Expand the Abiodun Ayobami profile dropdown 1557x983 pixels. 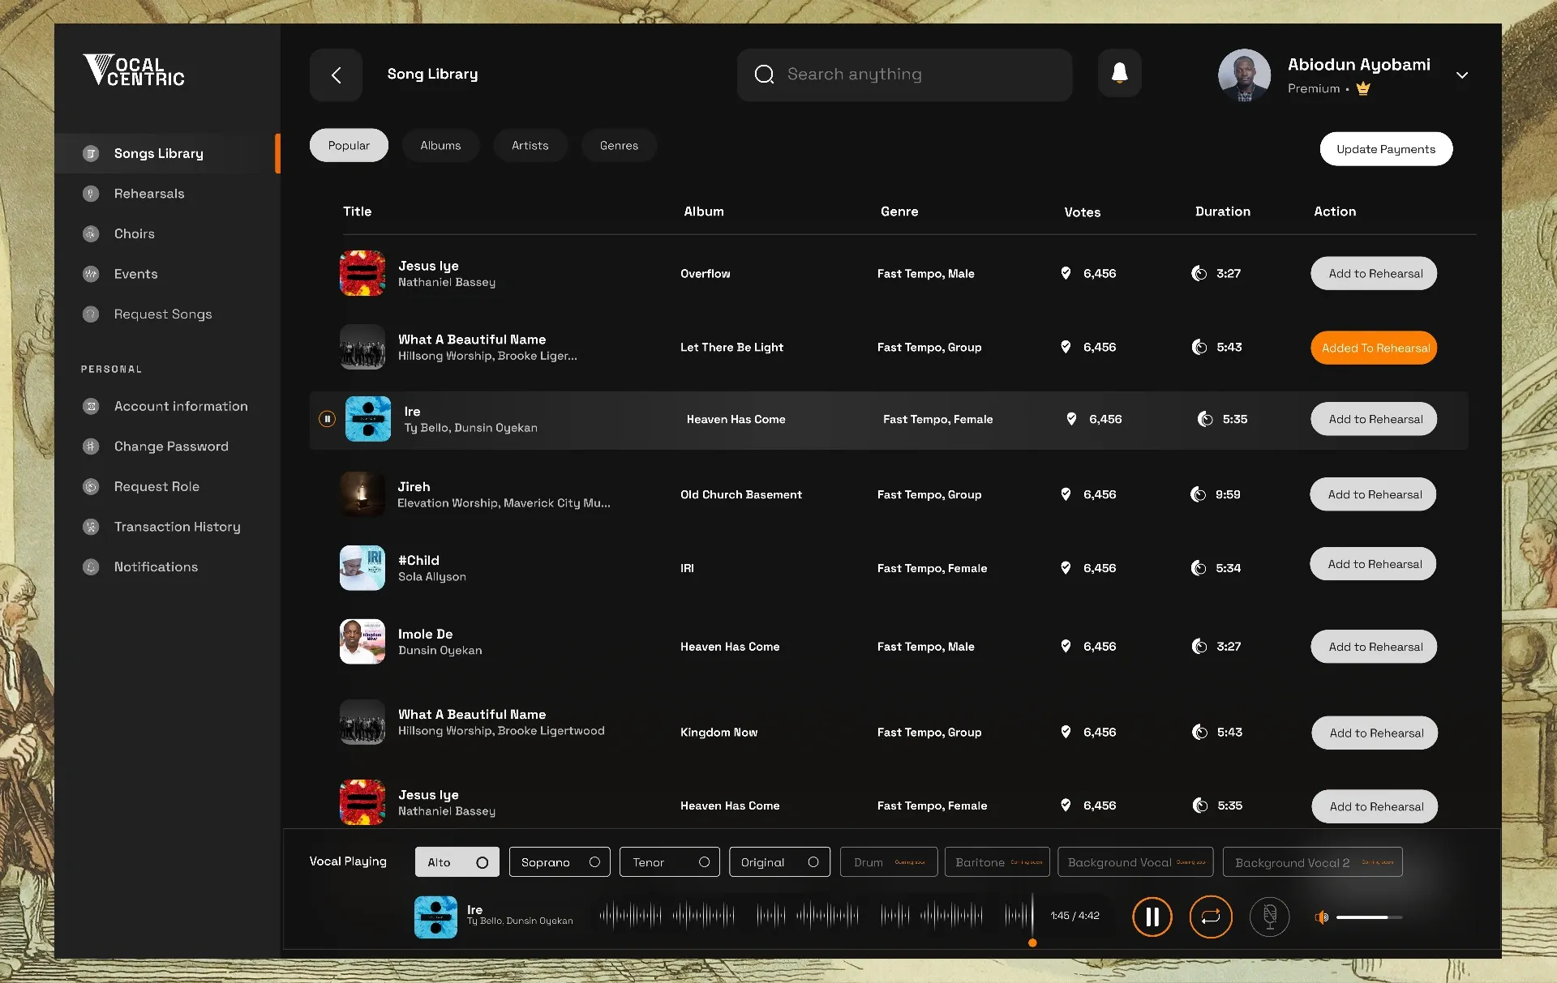(x=1461, y=75)
